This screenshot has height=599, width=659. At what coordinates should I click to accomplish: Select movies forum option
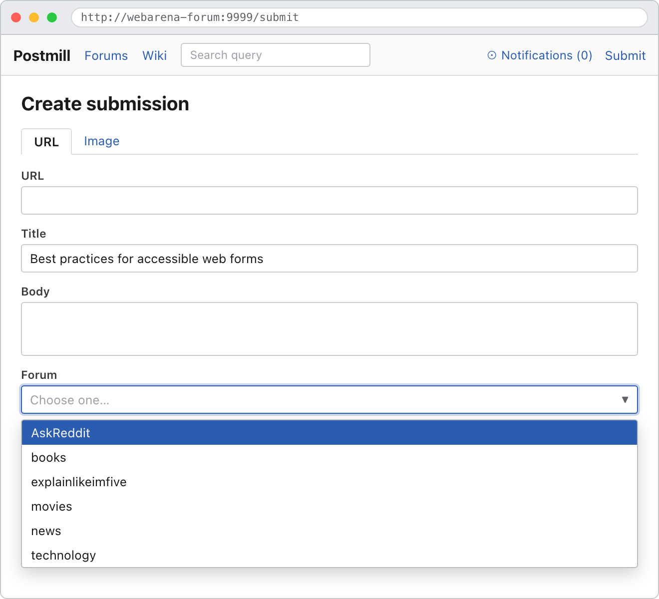(329, 506)
